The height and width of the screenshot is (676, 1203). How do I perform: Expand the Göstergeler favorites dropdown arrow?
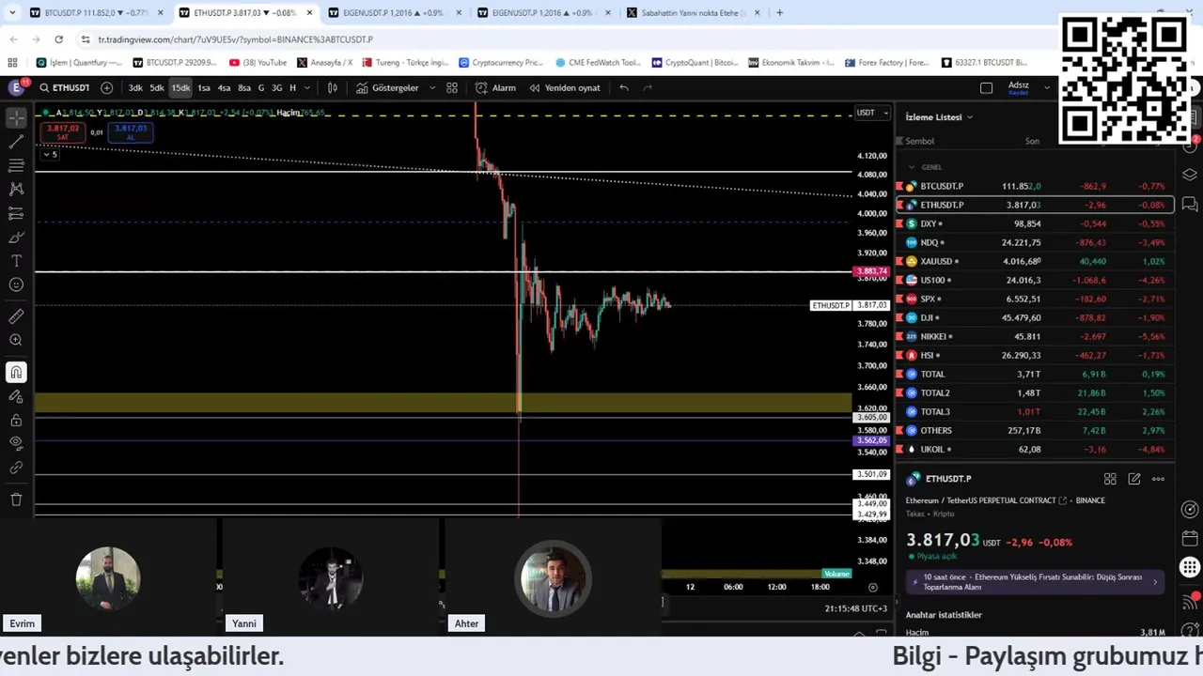(x=432, y=87)
